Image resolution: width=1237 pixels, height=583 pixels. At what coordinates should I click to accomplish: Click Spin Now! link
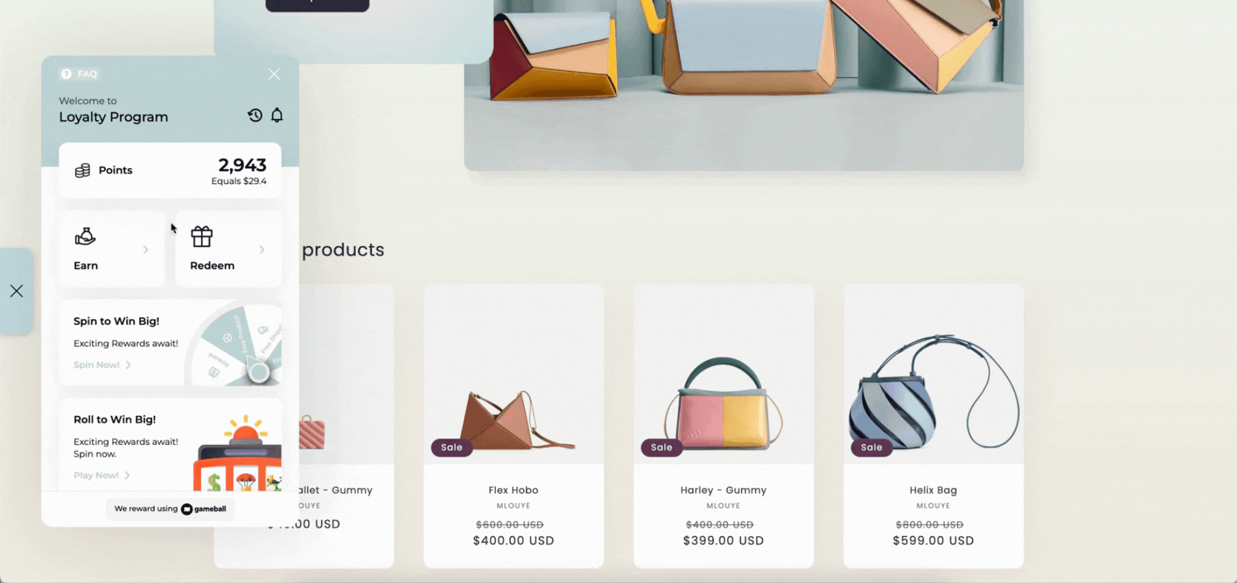point(102,365)
